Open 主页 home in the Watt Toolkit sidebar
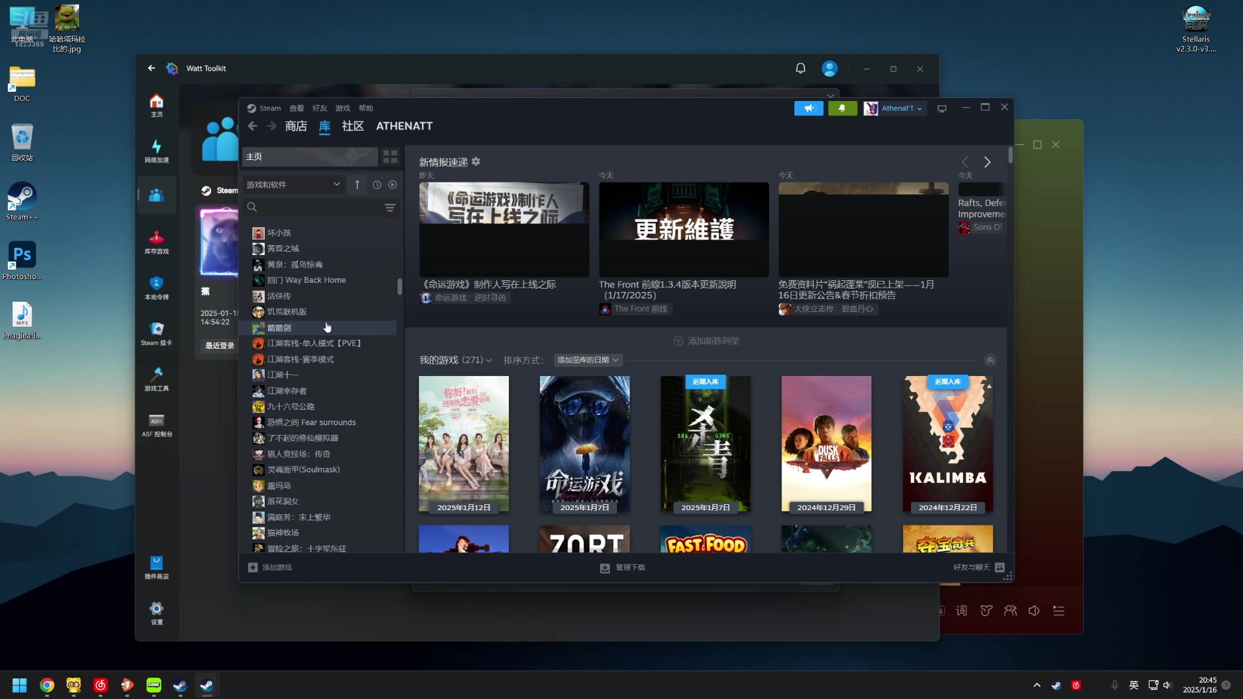This screenshot has width=1243, height=699. pyautogui.click(x=157, y=105)
